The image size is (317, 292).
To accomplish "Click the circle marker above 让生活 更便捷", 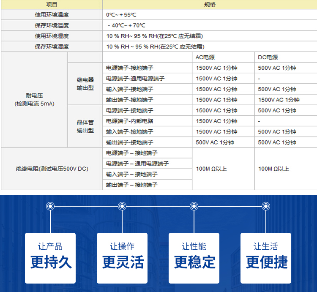I will click(266, 206).
